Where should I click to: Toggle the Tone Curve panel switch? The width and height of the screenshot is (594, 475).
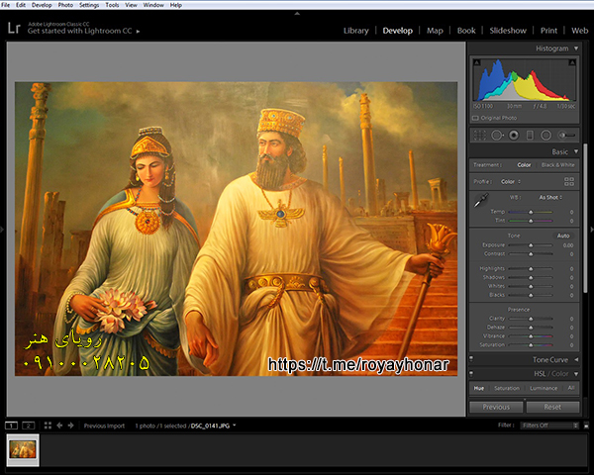coord(472,359)
